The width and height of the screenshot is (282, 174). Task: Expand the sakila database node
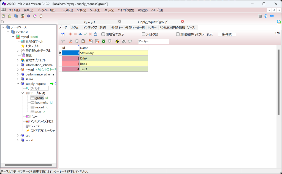pos(18,79)
